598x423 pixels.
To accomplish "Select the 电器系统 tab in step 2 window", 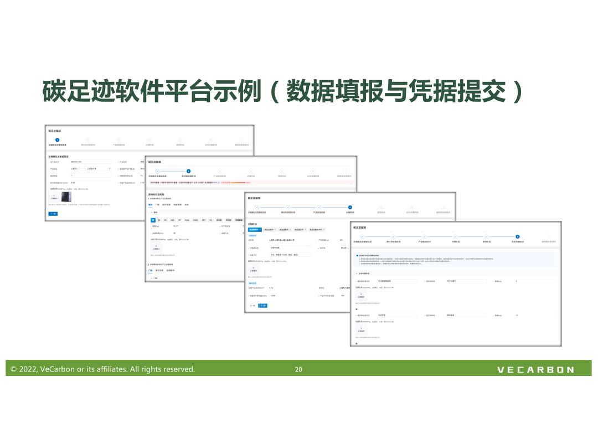I will [177, 204].
